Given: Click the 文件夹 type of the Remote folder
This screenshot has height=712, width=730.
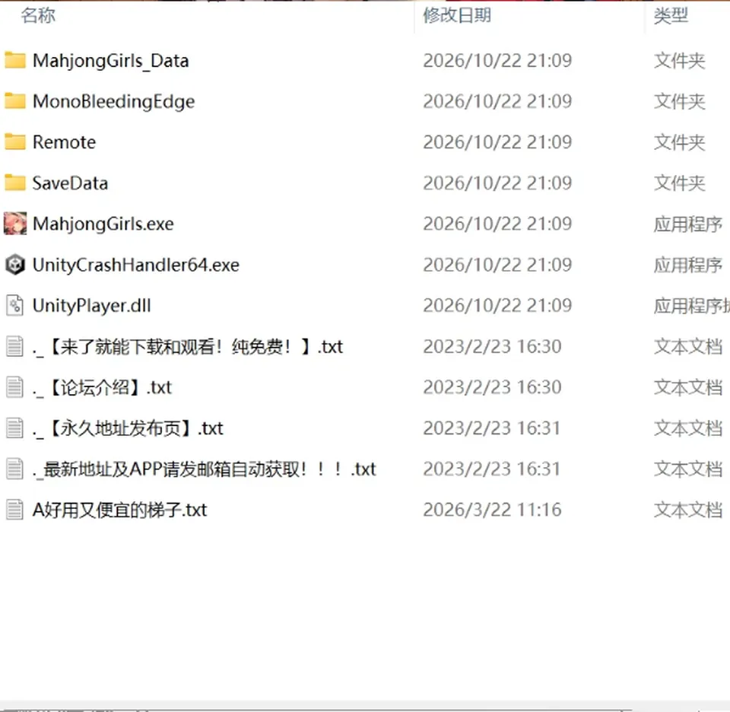Looking at the screenshot, I should [680, 142].
